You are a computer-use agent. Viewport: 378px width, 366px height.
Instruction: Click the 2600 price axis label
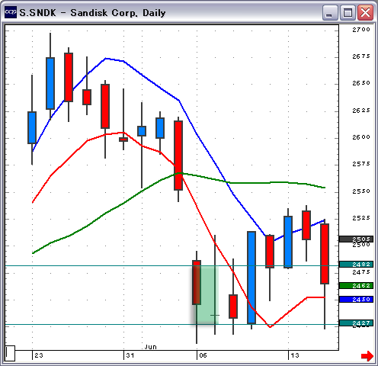tap(361, 137)
